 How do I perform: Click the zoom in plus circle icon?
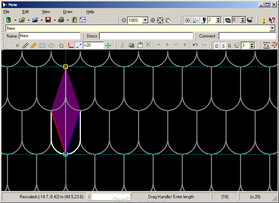pyautogui.click(x=153, y=20)
